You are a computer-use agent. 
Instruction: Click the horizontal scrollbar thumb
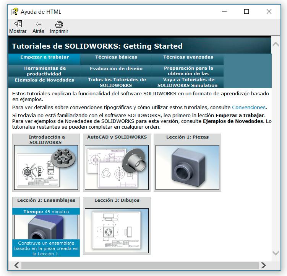pyautogui.click(x=140, y=265)
